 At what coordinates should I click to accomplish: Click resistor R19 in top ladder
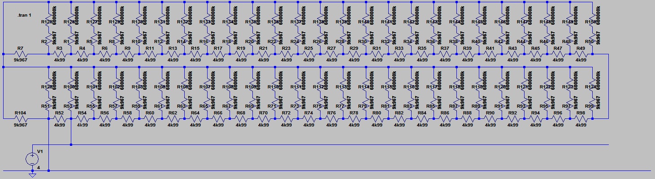(241, 54)
